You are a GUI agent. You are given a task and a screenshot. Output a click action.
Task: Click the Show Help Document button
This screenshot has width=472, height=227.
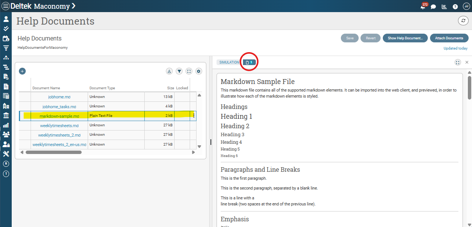click(405, 38)
